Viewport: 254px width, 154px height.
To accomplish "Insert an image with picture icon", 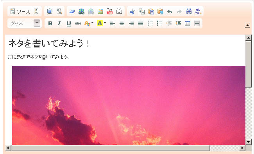I will click(100, 11).
